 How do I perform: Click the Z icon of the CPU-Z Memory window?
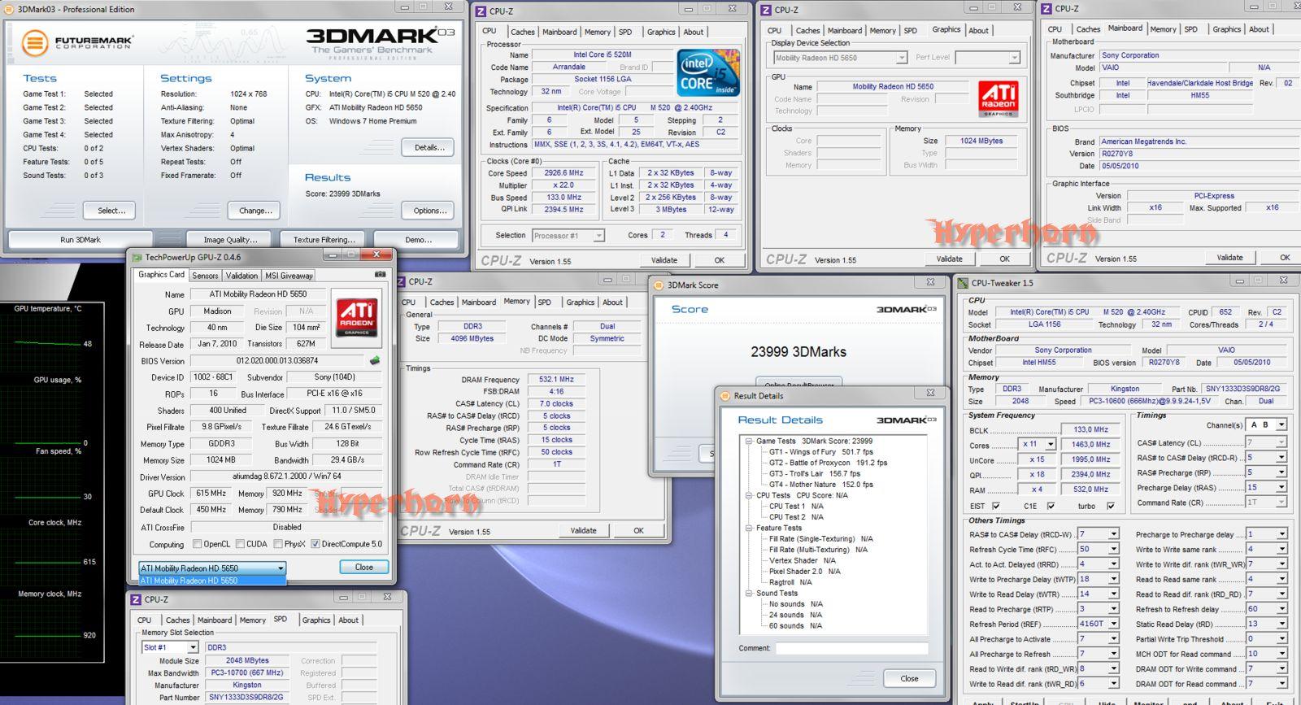(400, 281)
